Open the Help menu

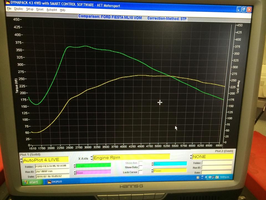(x=63, y=10)
